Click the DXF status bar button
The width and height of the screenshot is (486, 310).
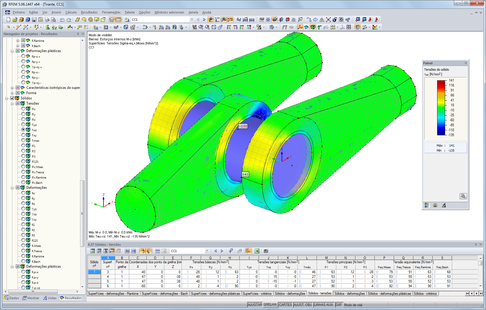click(339, 305)
